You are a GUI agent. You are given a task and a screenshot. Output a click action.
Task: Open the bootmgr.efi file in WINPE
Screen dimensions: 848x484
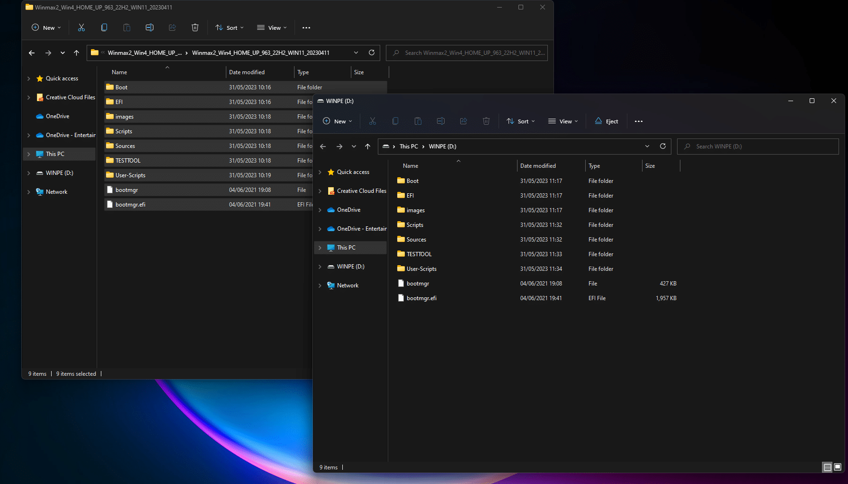421,298
